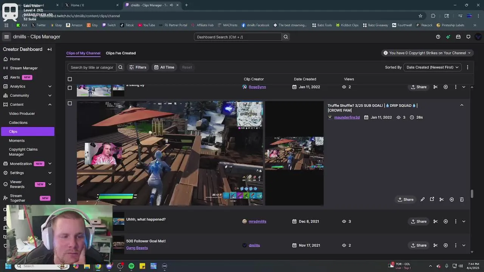The width and height of the screenshot is (484, 272).
Task: Click the search by title or category field
Action: pos(92,67)
